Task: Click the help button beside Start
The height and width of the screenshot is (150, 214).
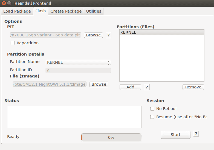Action: pos(196,134)
